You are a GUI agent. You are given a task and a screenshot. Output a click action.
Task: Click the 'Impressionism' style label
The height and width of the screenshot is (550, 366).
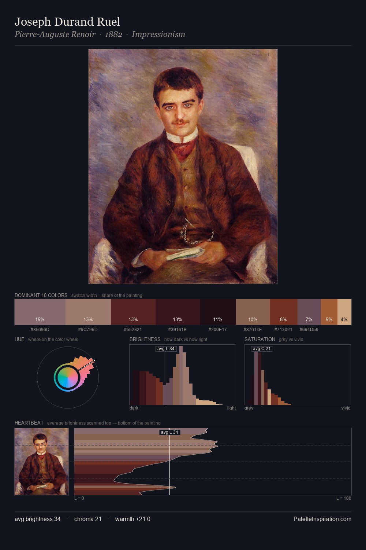158,34
